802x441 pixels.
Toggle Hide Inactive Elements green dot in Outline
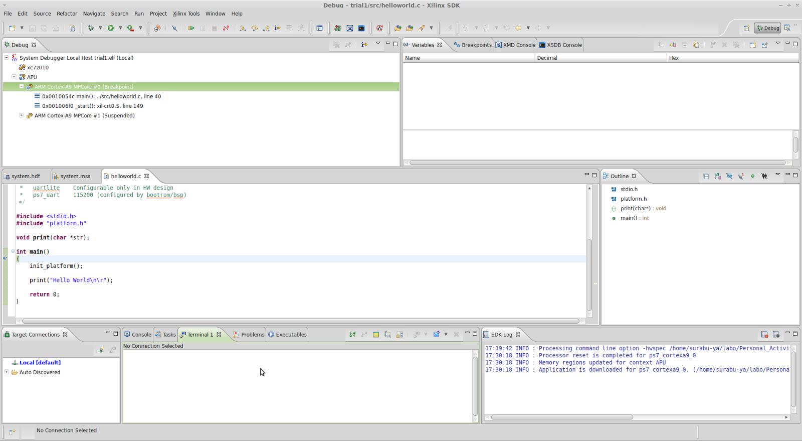pyautogui.click(x=752, y=176)
